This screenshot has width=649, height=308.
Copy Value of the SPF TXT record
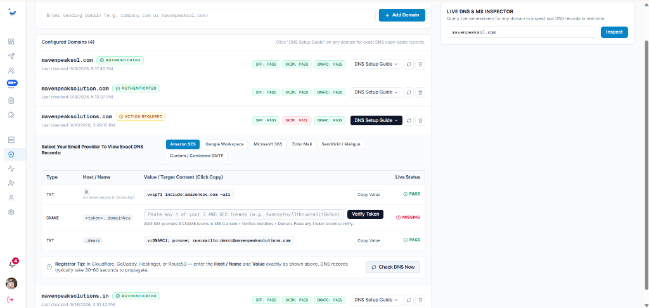coord(369,194)
